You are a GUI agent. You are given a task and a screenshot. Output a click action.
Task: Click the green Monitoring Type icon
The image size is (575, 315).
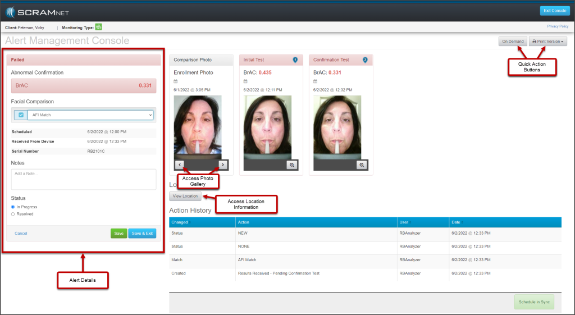coord(98,26)
